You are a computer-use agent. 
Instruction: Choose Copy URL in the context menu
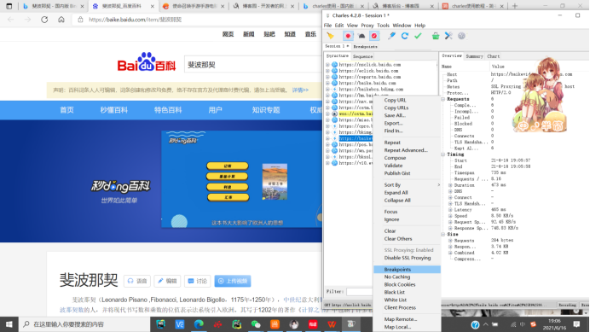tap(395, 100)
